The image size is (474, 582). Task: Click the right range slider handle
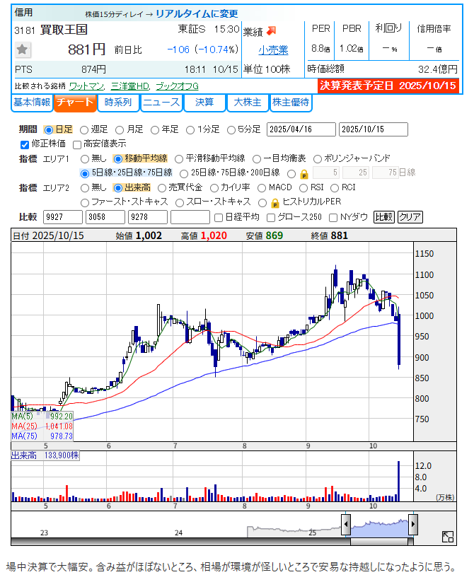(412, 525)
